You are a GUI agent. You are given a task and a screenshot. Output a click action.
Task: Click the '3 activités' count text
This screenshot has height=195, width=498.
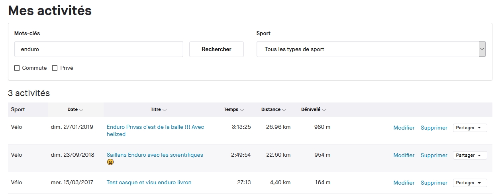click(29, 93)
